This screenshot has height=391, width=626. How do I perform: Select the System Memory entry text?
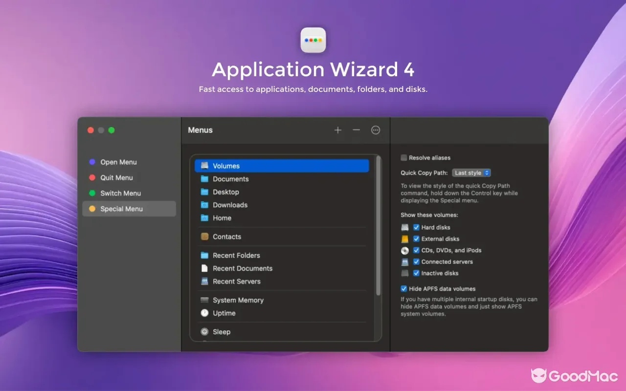point(238,300)
